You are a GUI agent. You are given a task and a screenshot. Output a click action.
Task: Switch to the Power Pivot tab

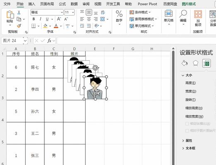point(147,4)
